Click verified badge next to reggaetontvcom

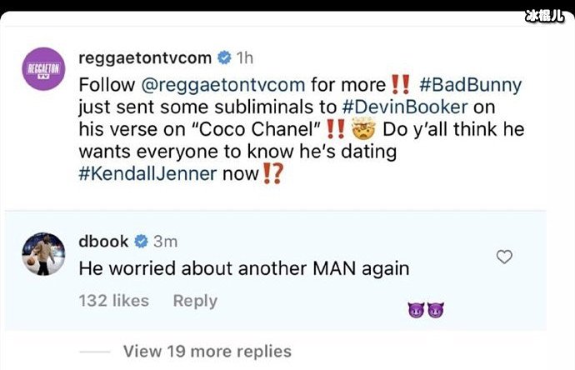pos(224,58)
